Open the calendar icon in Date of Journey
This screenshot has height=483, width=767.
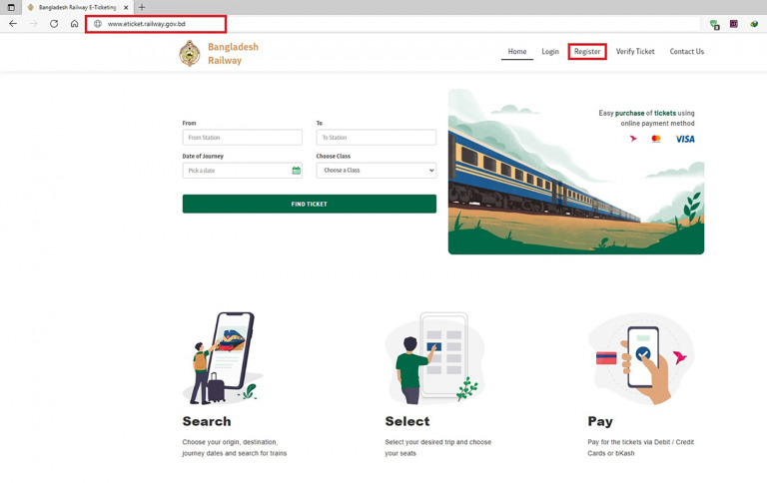(x=296, y=170)
